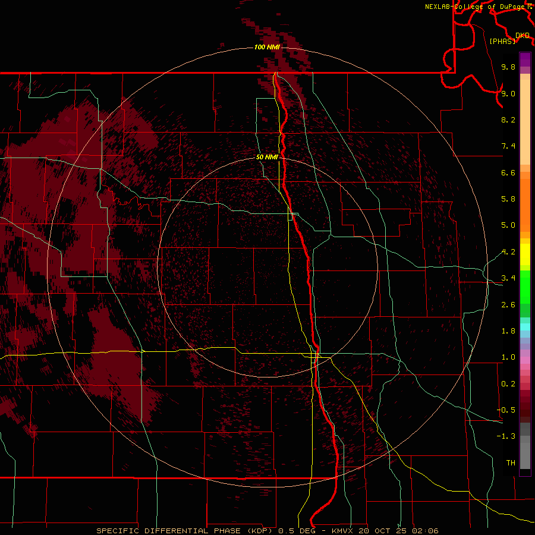
Task: Pick the light peach band of the color scale
Action: point(525,122)
